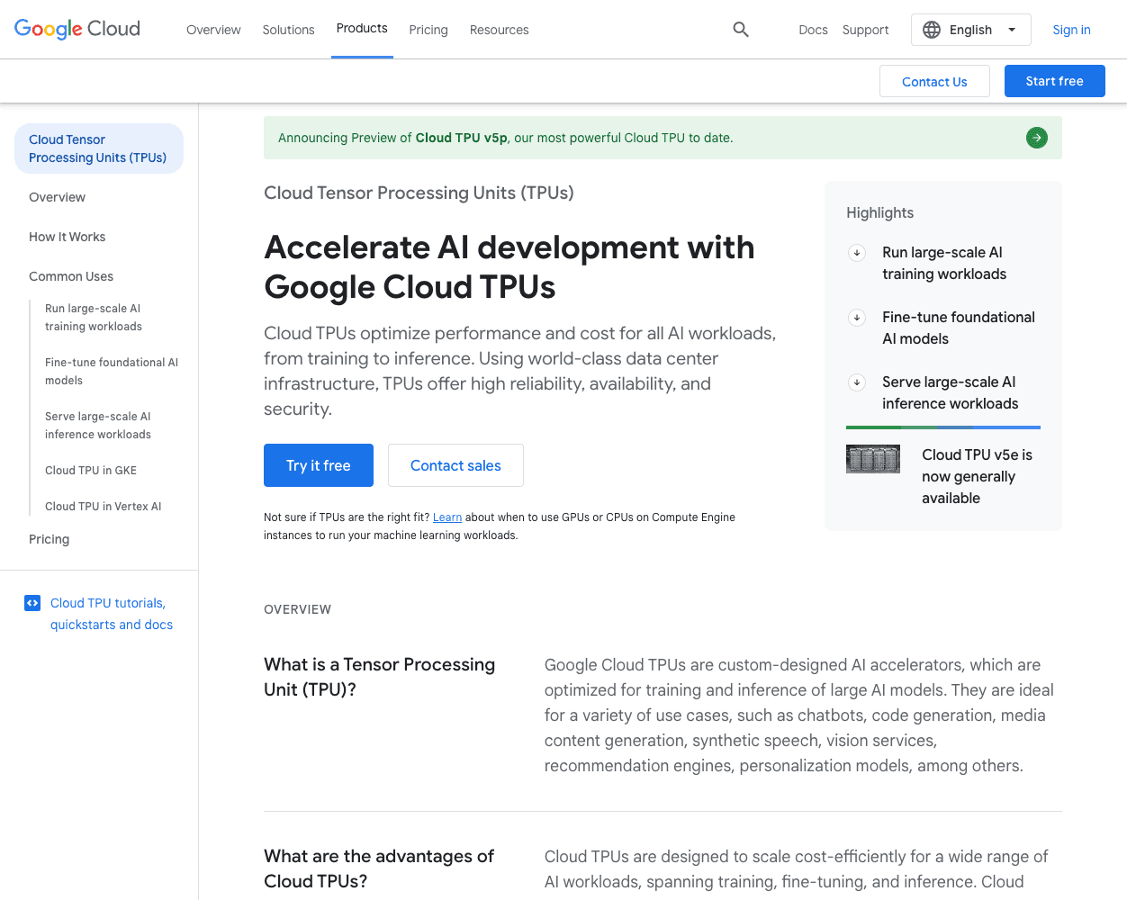Viewport: 1127px width, 900px height.
Task: Open Cloud TPU v5e is now generally available
Action: pos(978,477)
